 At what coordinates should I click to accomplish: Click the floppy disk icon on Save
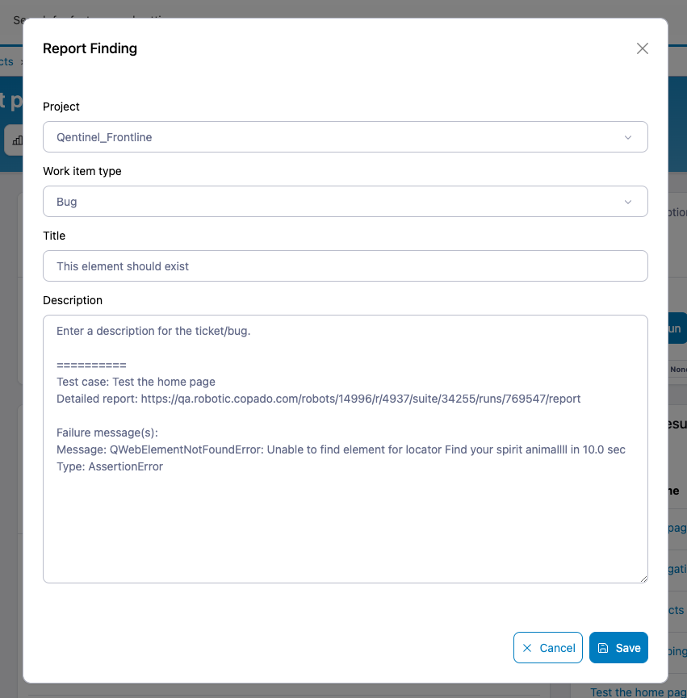click(603, 648)
